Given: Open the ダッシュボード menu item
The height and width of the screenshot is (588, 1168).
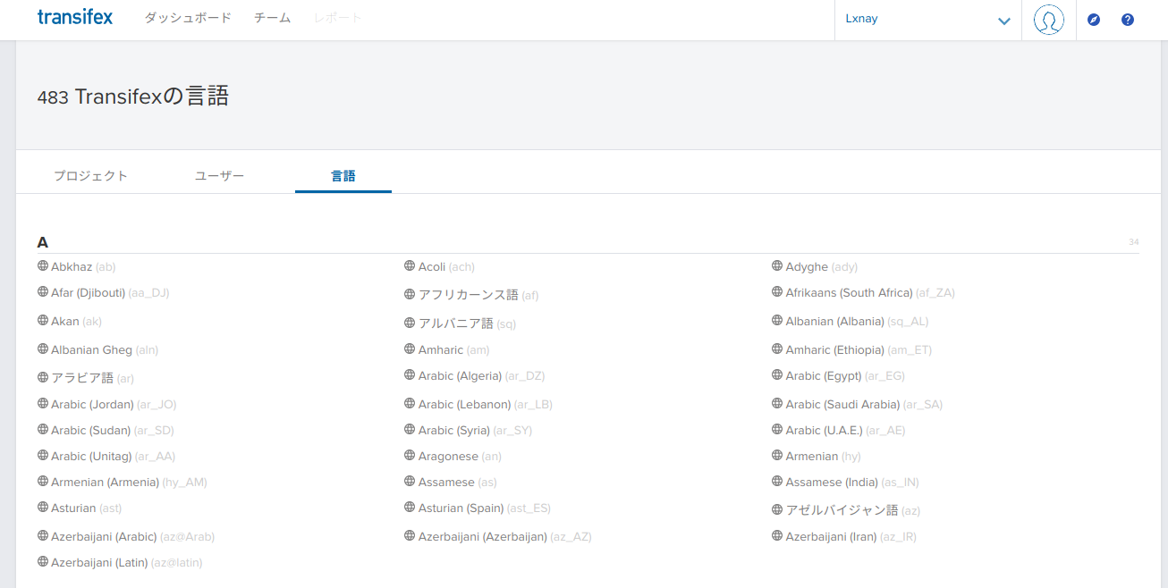Looking at the screenshot, I should click(188, 18).
